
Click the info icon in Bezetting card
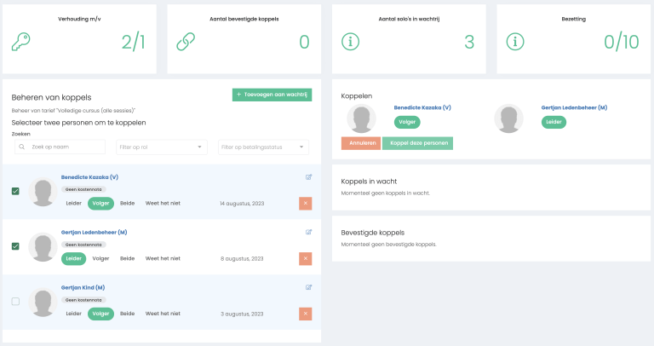pos(514,41)
